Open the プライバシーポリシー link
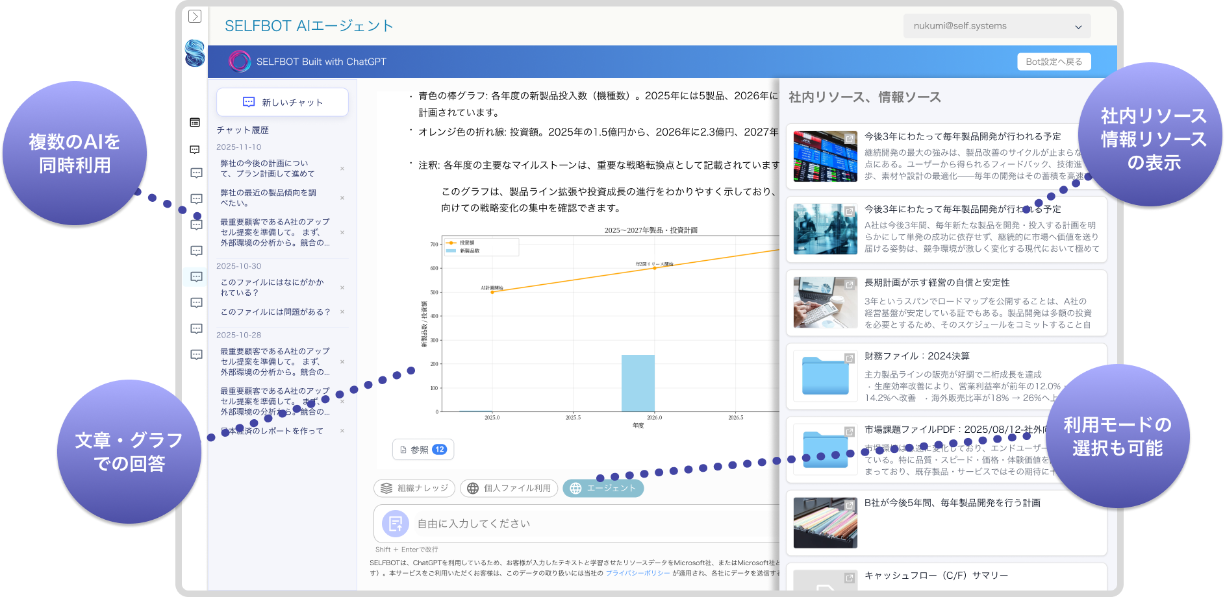Image resolution: width=1225 pixels, height=597 pixels. point(637,573)
